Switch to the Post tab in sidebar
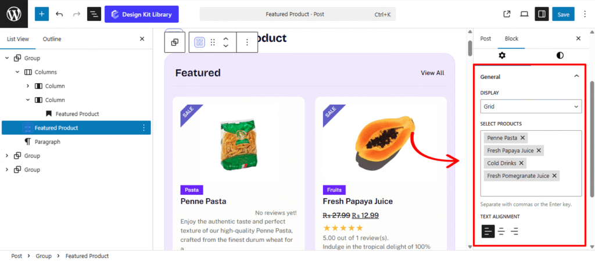 tap(485, 38)
